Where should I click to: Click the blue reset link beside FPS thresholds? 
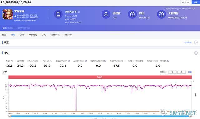click(x=190, y=72)
